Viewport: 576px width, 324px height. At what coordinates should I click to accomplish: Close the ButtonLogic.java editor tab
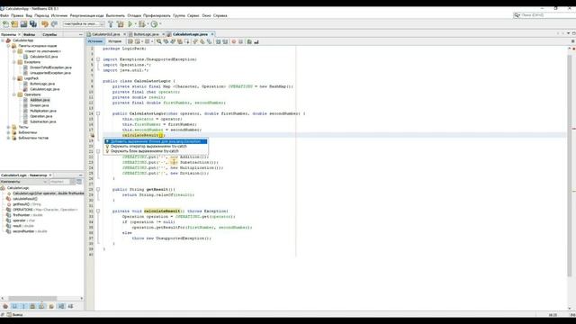click(x=164, y=34)
